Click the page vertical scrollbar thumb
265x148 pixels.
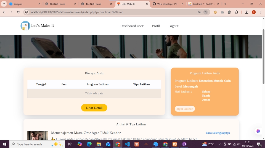pos(263,57)
